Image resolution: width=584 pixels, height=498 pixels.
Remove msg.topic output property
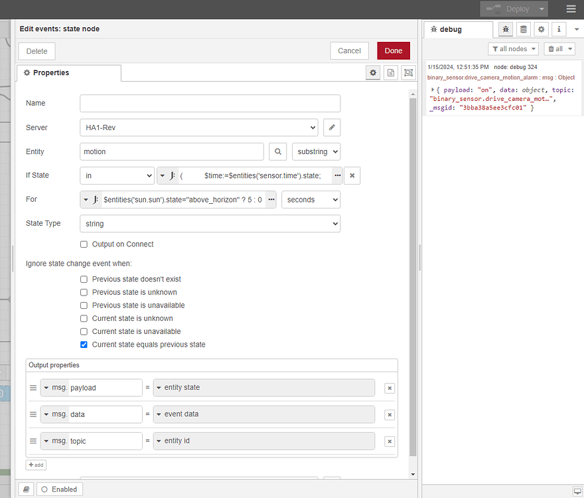coord(390,442)
